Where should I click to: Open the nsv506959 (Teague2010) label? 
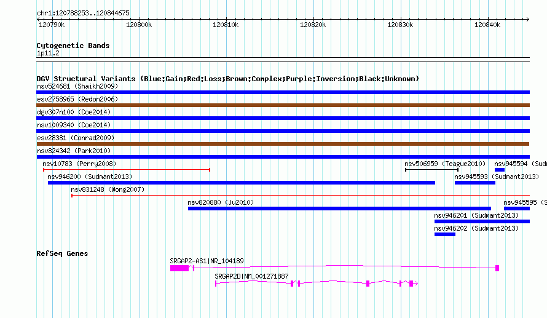445,164
